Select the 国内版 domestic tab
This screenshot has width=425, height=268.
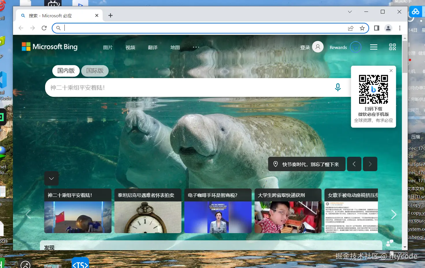pos(66,71)
